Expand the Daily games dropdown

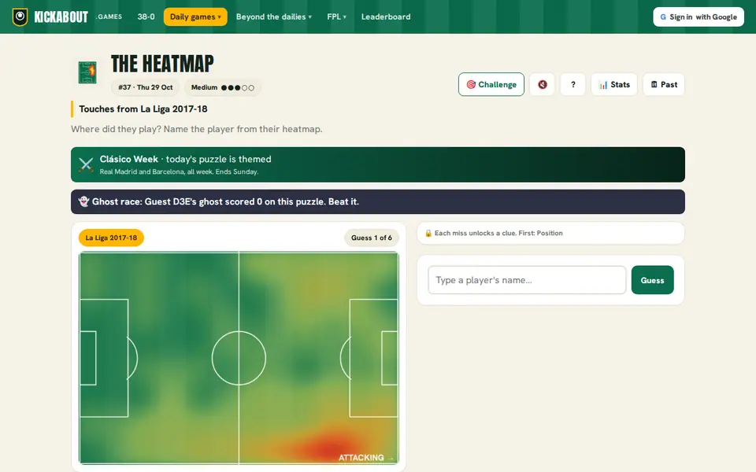coord(195,17)
